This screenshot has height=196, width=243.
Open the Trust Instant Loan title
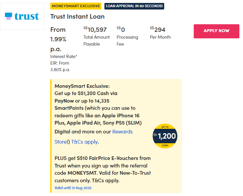coord(77,16)
